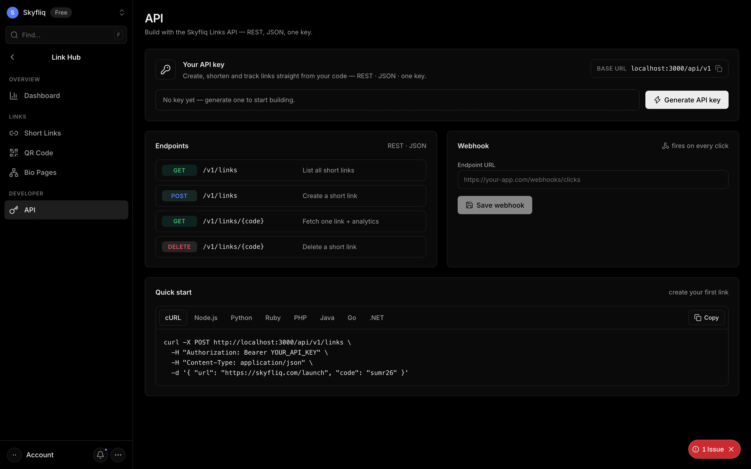The height and width of the screenshot is (469, 751).
Task: Click the Dashboard bar chart icon
Action: [14, 96]
